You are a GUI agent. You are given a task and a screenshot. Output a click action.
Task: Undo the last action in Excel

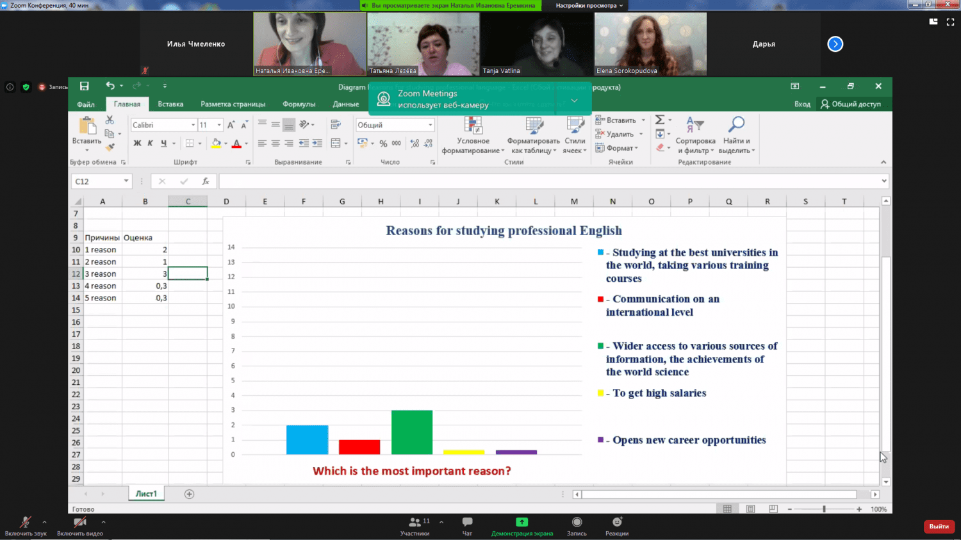click(110, 86)
